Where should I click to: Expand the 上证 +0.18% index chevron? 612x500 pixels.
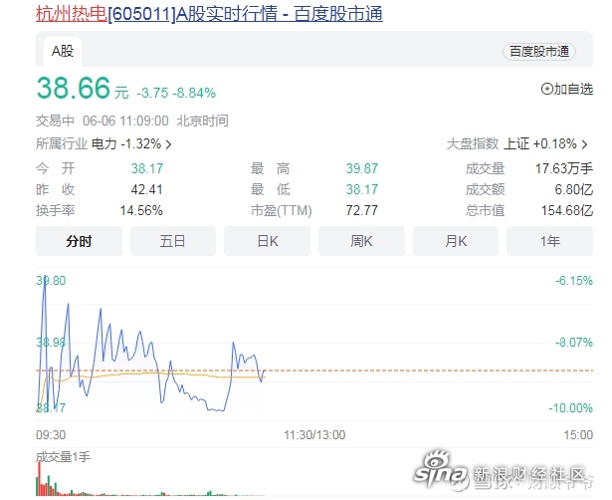point(584,144)
